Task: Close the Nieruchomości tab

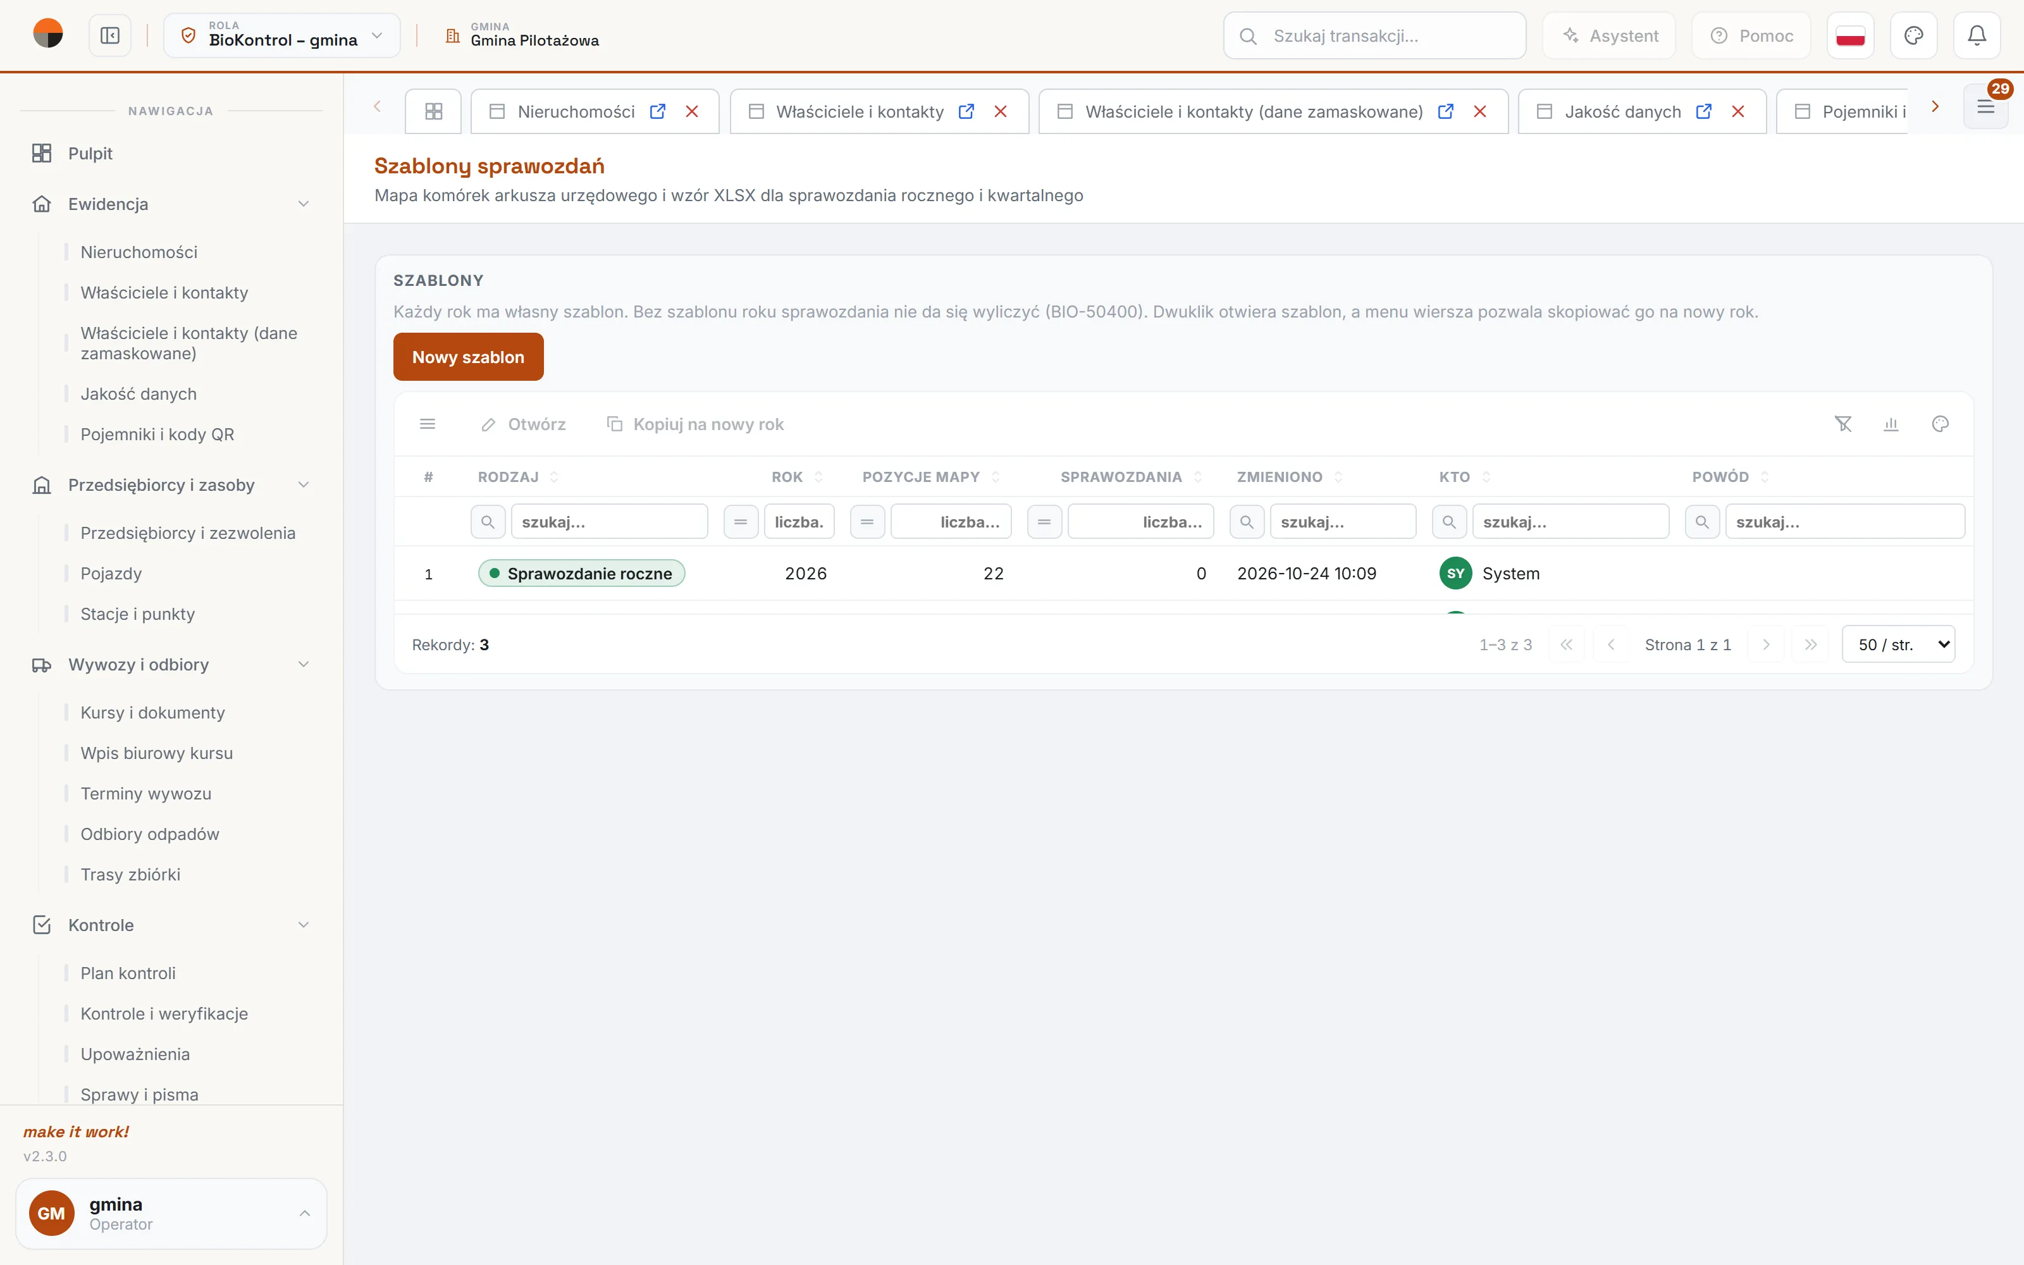Action: tap(692, 111)
